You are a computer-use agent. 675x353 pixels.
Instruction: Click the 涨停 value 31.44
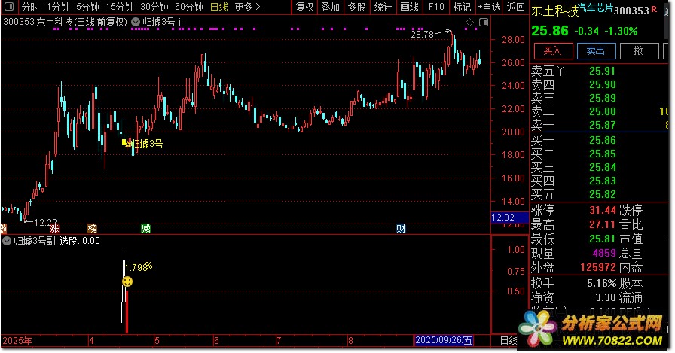coord(602,210)
